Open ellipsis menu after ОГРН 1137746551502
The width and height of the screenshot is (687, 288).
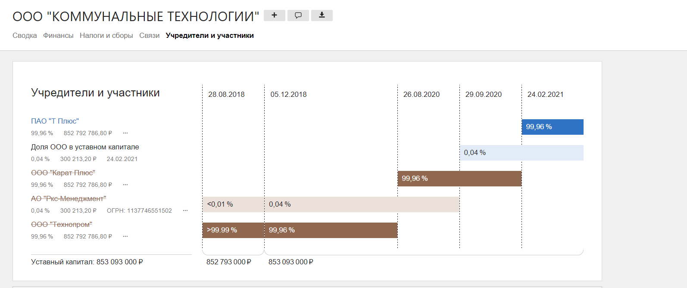tap(185, 211)
